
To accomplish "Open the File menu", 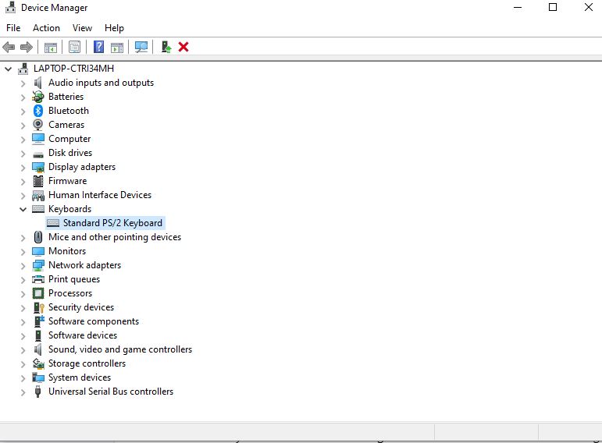I will [13, 28].
